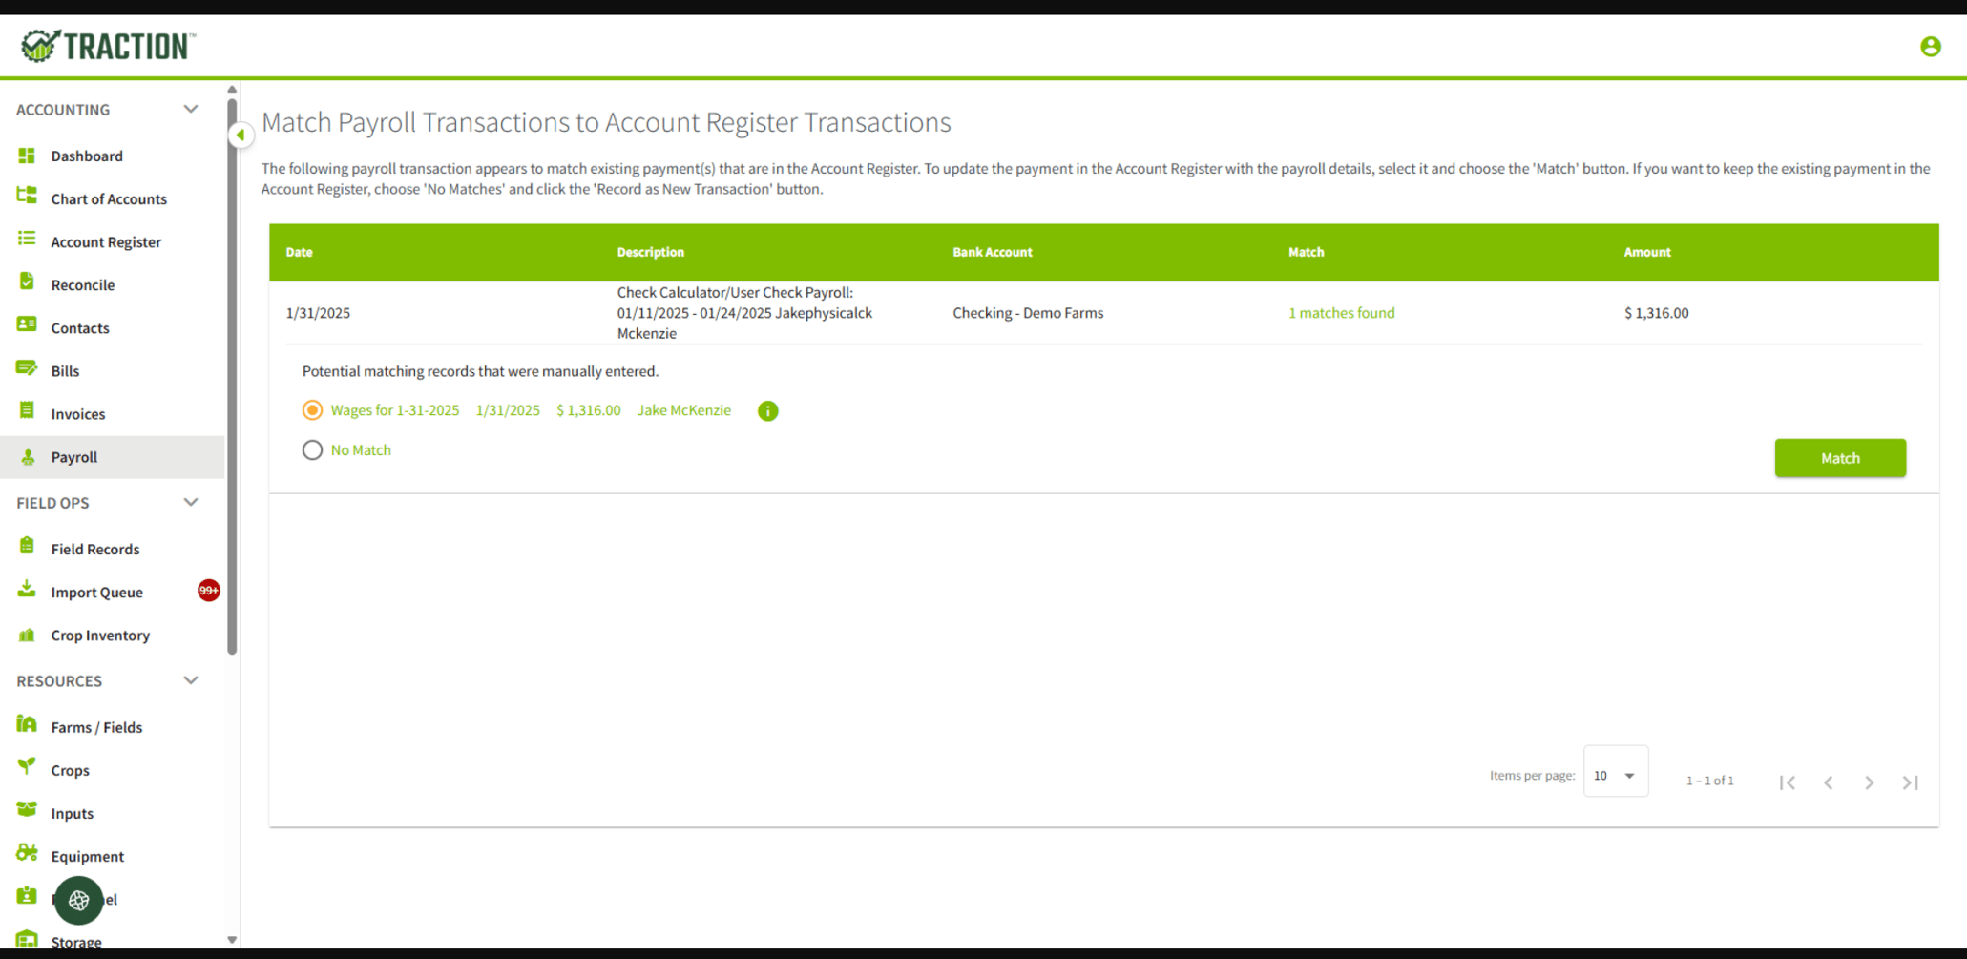Click the Match button
The image size is (1967, 959).
1838,458
